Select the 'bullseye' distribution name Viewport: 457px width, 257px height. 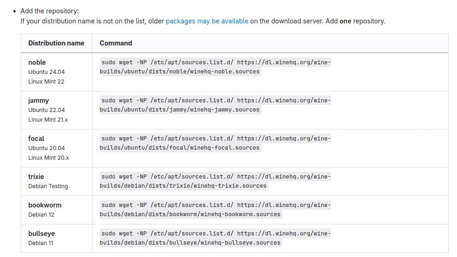[41, 234]
